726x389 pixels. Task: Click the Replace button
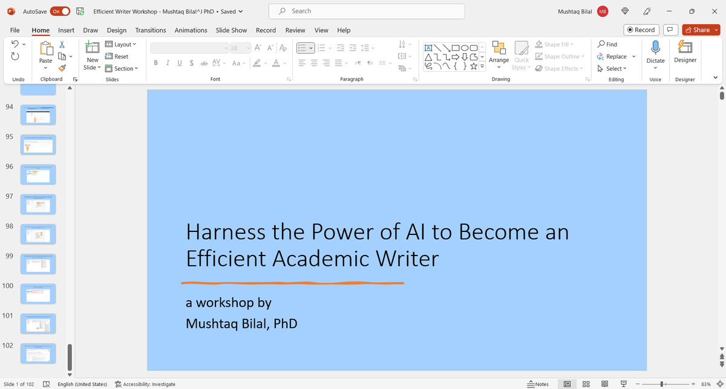tap(612, 56)
